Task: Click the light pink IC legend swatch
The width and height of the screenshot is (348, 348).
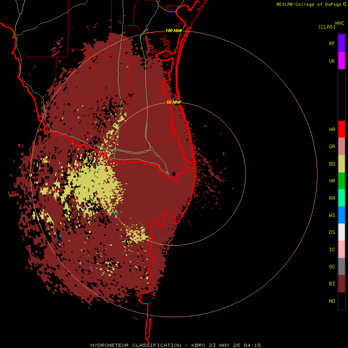Action: tap(341, 249)
